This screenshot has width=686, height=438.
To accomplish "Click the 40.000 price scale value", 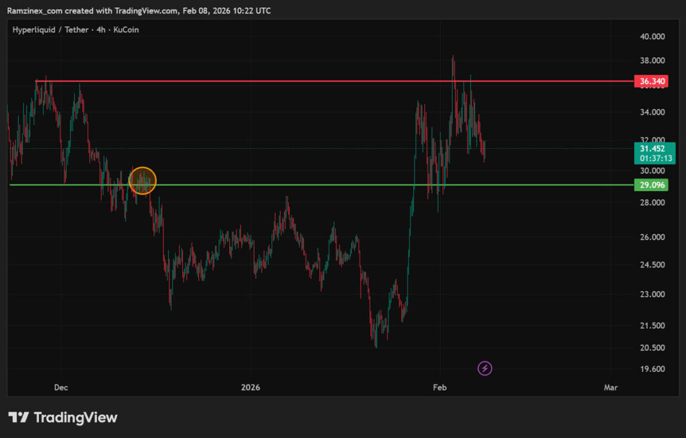I will (x=652, y=36).
